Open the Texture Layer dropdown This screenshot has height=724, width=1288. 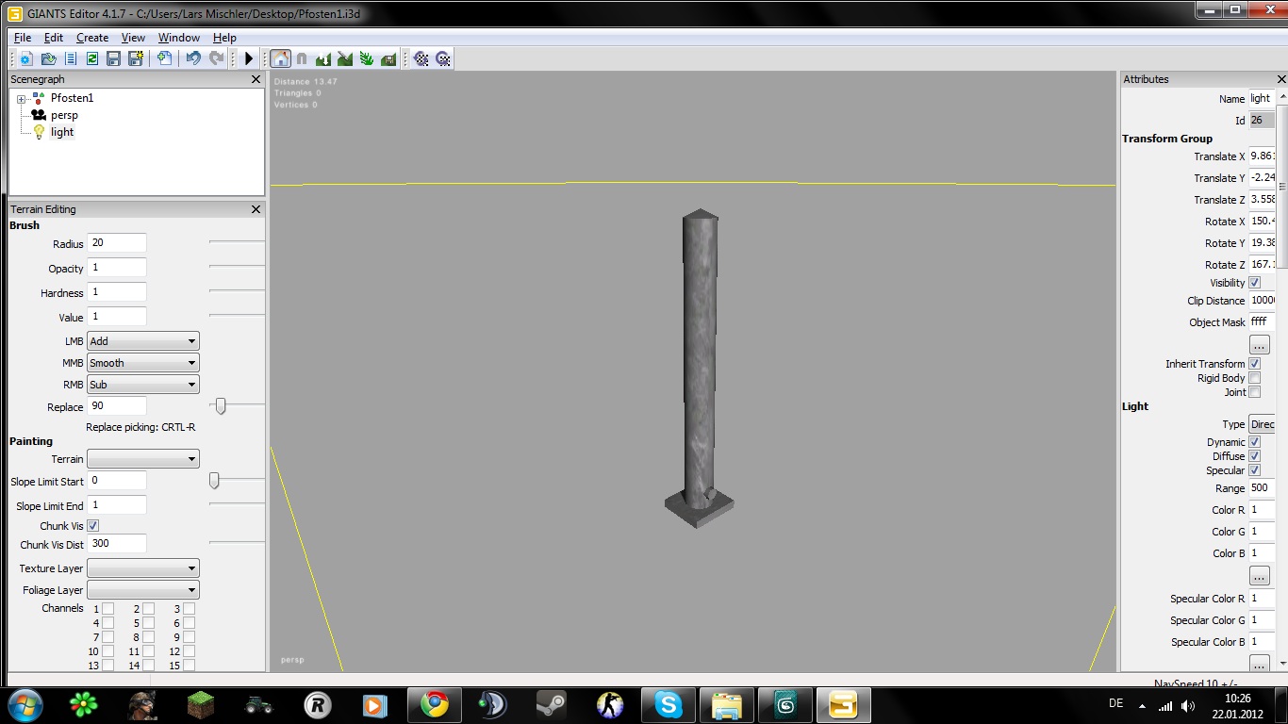coord(143,568)
